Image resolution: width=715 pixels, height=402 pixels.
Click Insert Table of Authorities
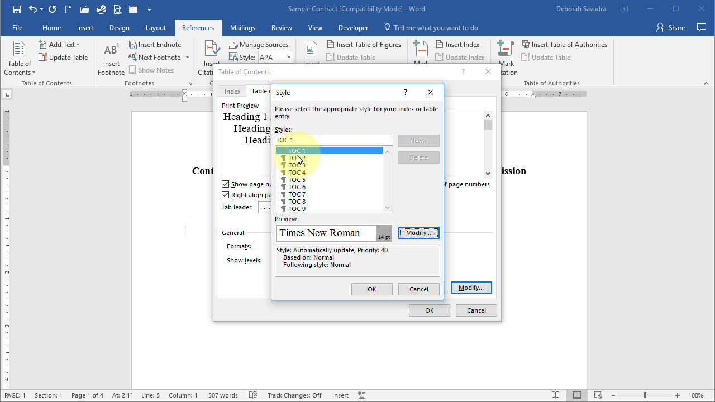(x=564, y=45)
